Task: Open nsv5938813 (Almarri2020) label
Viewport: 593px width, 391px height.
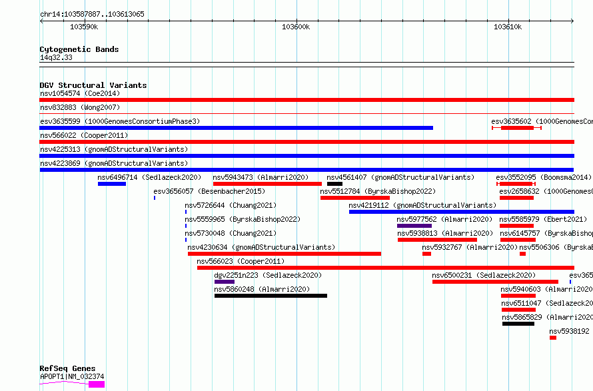Action: tap(445, 233)
